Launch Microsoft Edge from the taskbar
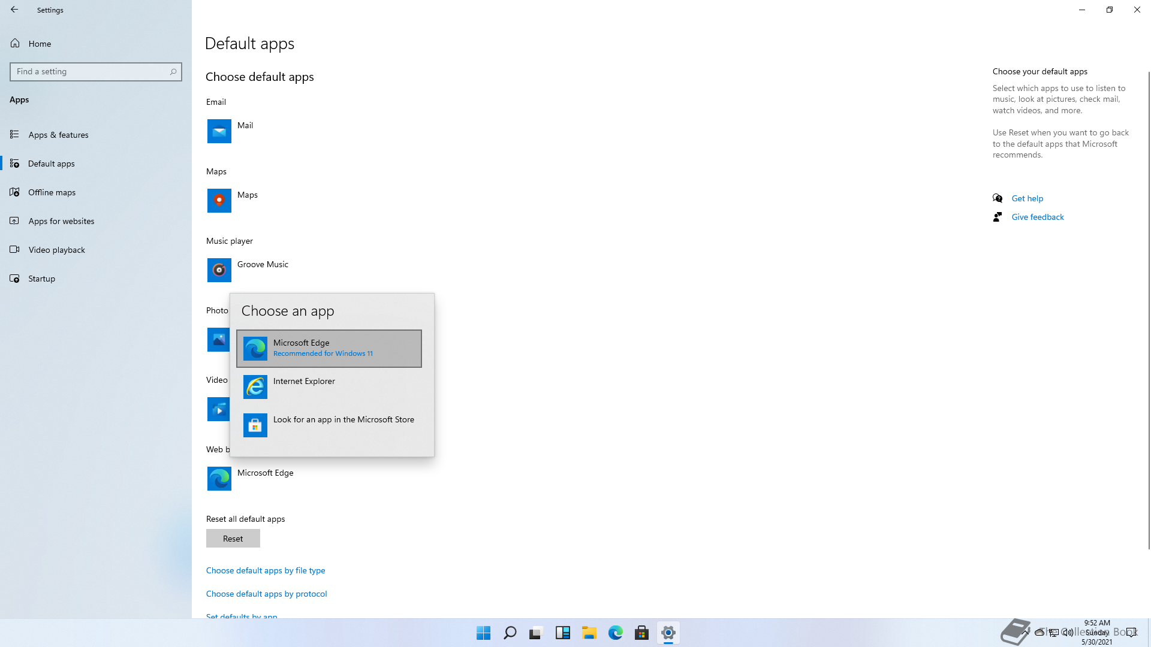The height and width of the screenshot is (647, 1151). [616, 633]
